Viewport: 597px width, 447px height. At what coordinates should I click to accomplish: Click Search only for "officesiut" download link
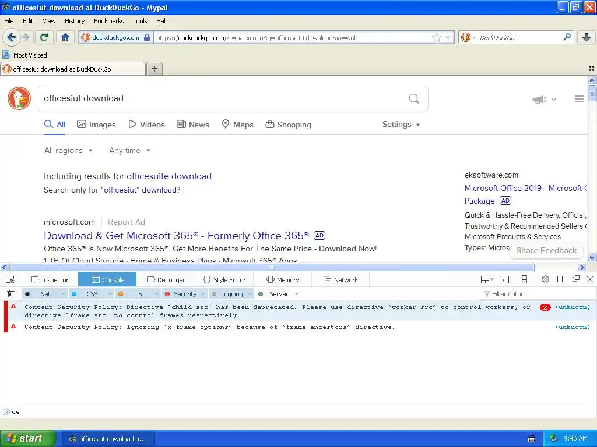[x=112, y=190]
